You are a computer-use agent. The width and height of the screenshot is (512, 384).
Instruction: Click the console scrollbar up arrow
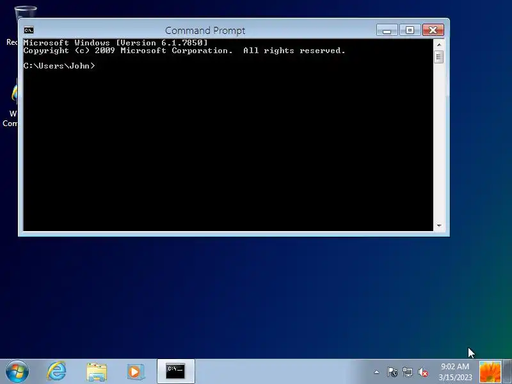439,44
